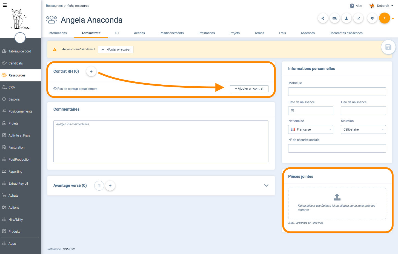Click the plus icon in Avantage versé
398x254 pixels.
tap(110, 185)
